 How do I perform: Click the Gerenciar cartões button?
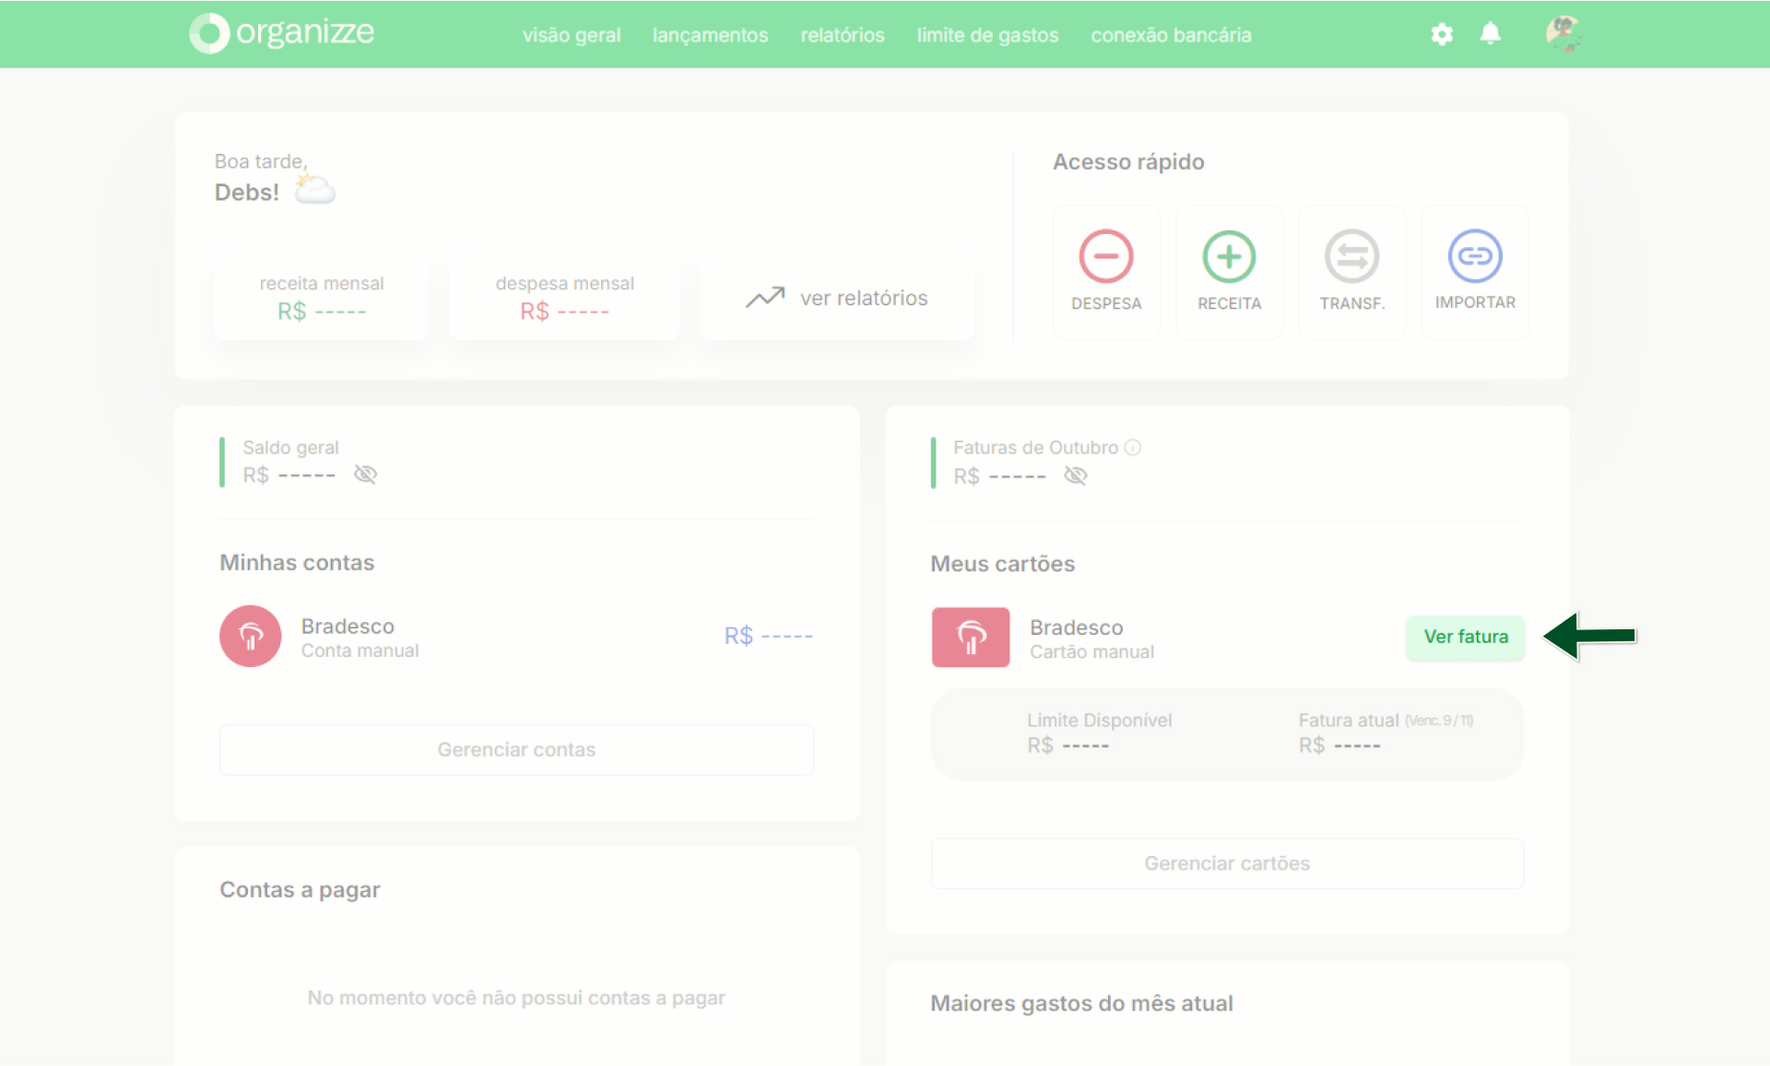[1227, 863]
